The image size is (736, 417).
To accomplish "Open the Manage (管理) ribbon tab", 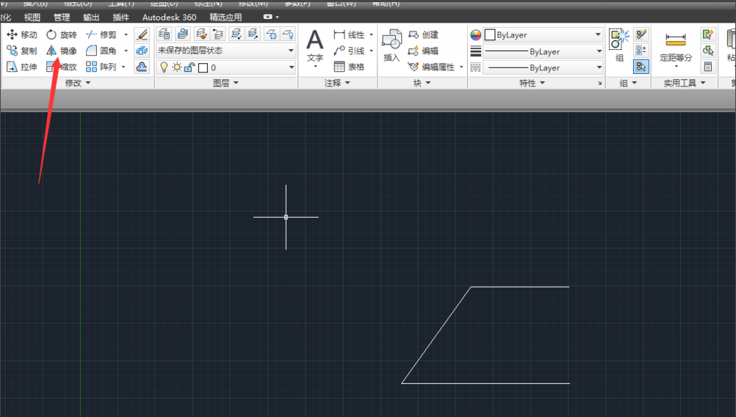I will click(x=62, y=17).
